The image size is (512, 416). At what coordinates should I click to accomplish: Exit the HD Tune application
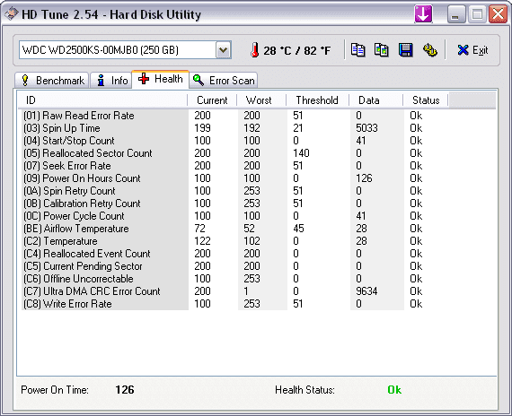tap(472, 50)
